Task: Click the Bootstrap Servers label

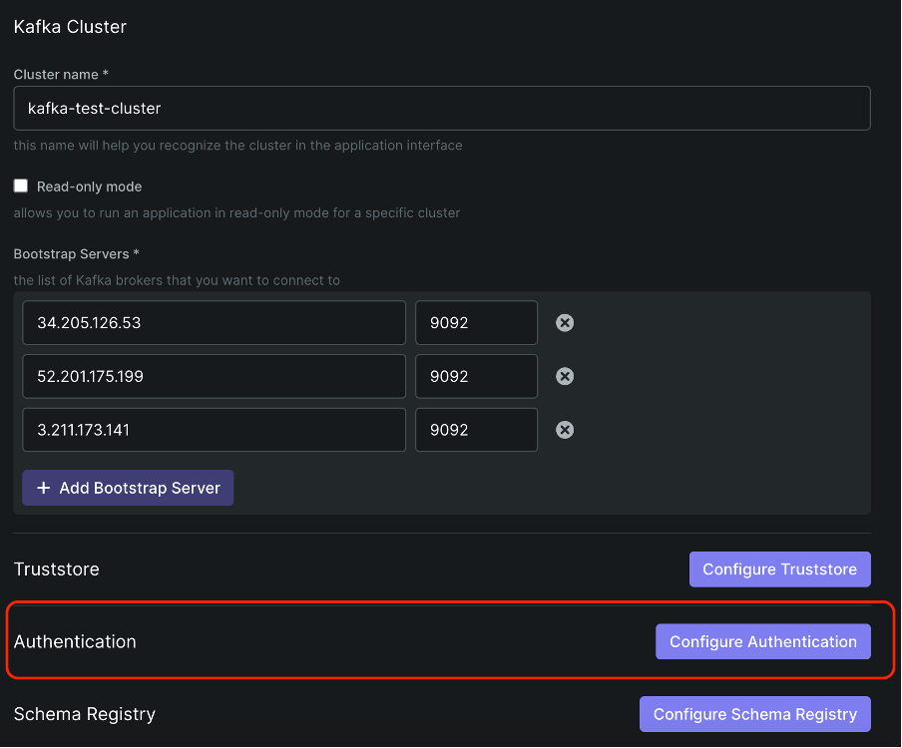Action: pyautogui.click(x=77, y=253)
